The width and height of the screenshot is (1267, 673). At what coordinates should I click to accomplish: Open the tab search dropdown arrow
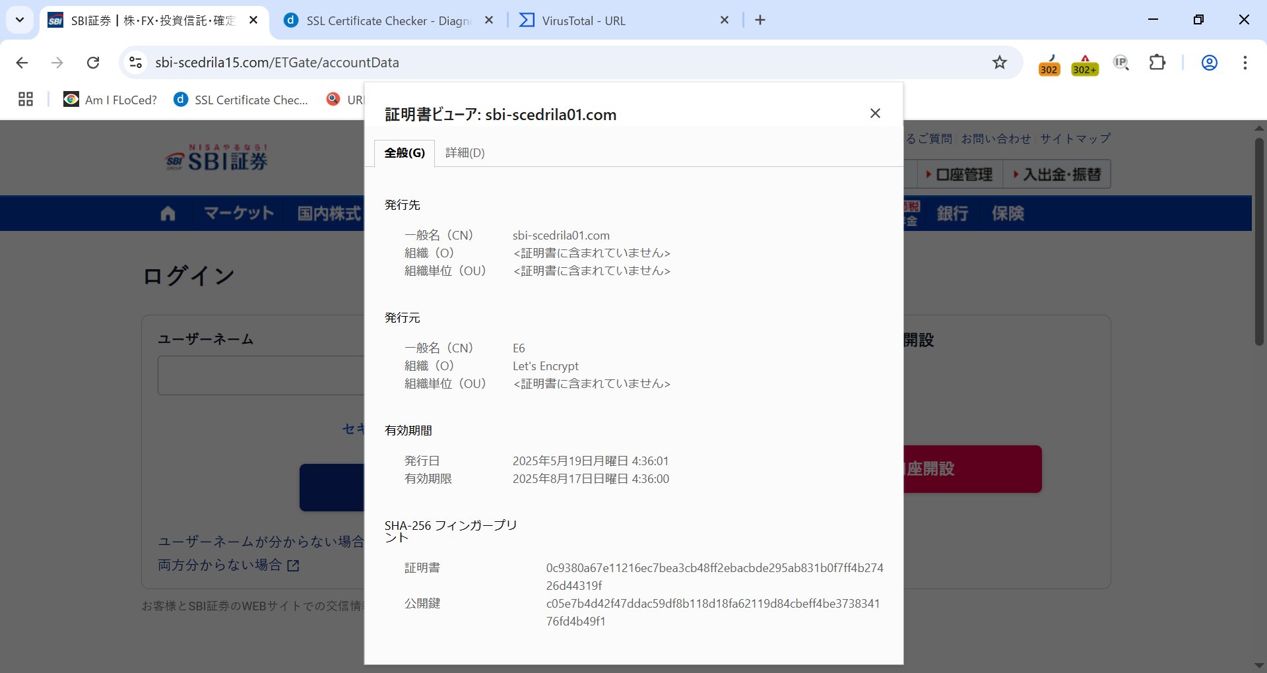[20, 20]
